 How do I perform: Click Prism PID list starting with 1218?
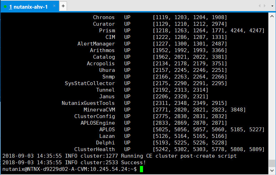(x=209, y=31)
